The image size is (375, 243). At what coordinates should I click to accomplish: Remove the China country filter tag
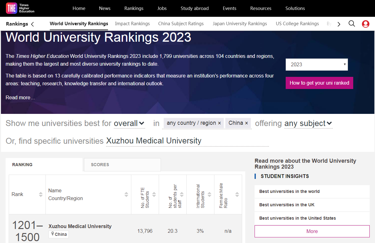pyautogui.click(x=246, y=123)
